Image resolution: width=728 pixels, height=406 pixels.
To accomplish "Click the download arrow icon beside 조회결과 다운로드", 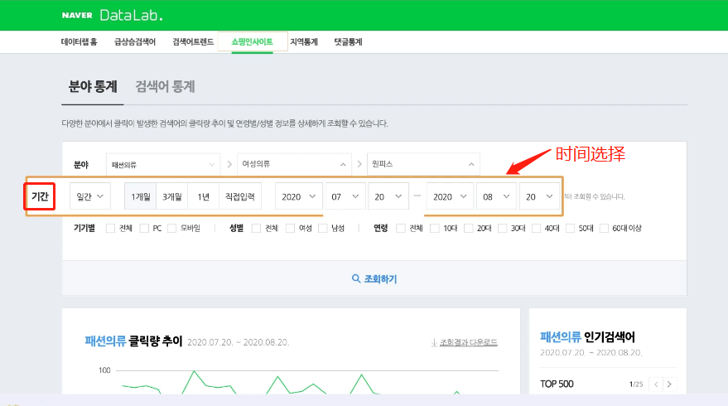I will tap(434, 342).
